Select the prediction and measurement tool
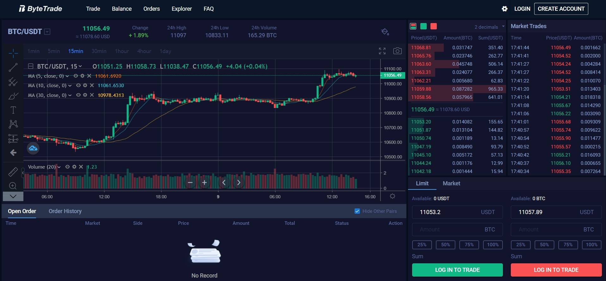This screenshot has width=606, height=281. point(13,138)
